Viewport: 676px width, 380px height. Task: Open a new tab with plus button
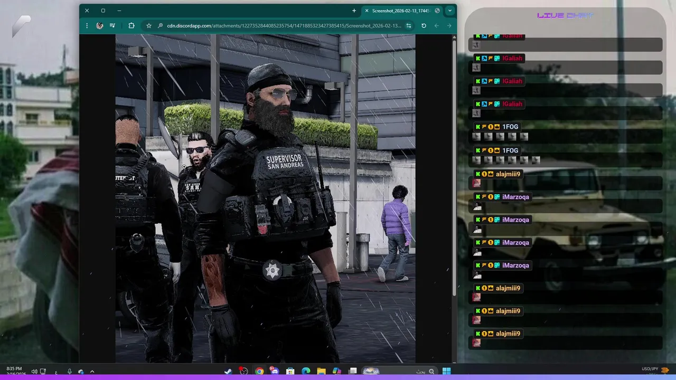pyautogui.click(x=354, y=11)
